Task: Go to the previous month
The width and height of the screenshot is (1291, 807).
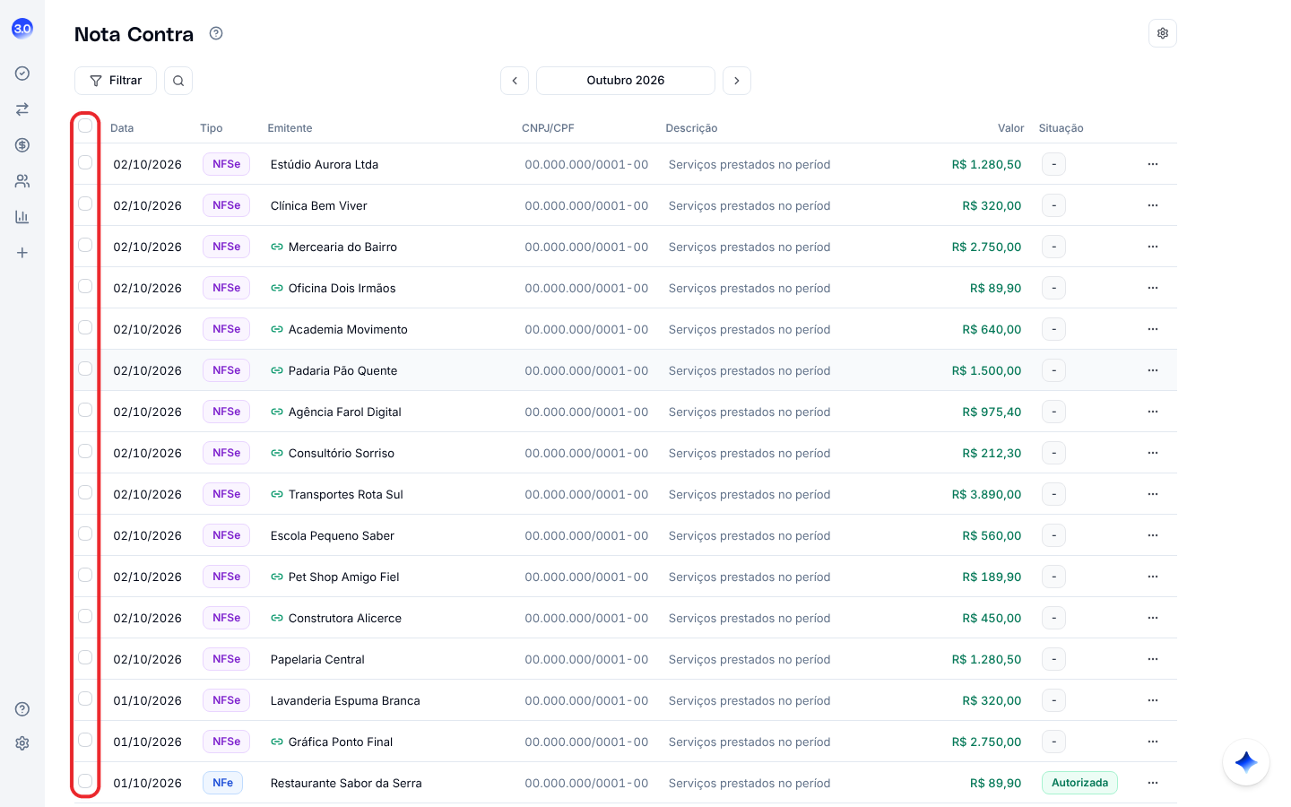Action: tap(515, 81)
